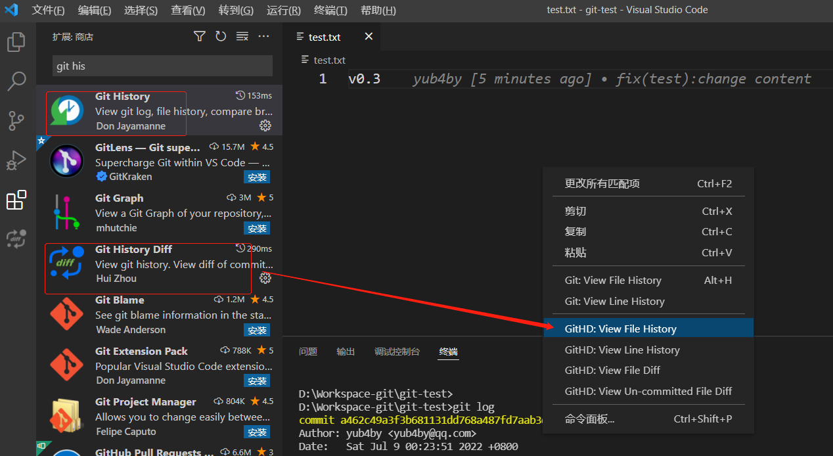Viewport: 833px width, 456px height.
Task: Choose GitHD: View File Diff
Action: pos(648,371)
